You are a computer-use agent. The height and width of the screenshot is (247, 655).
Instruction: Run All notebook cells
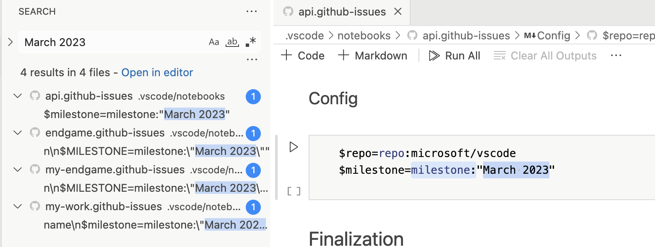tap(455, 55)
